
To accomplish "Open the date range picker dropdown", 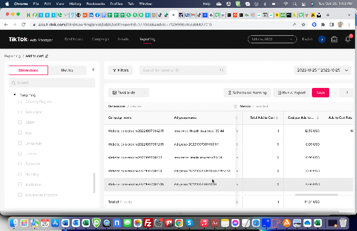I will click(323, 71).
